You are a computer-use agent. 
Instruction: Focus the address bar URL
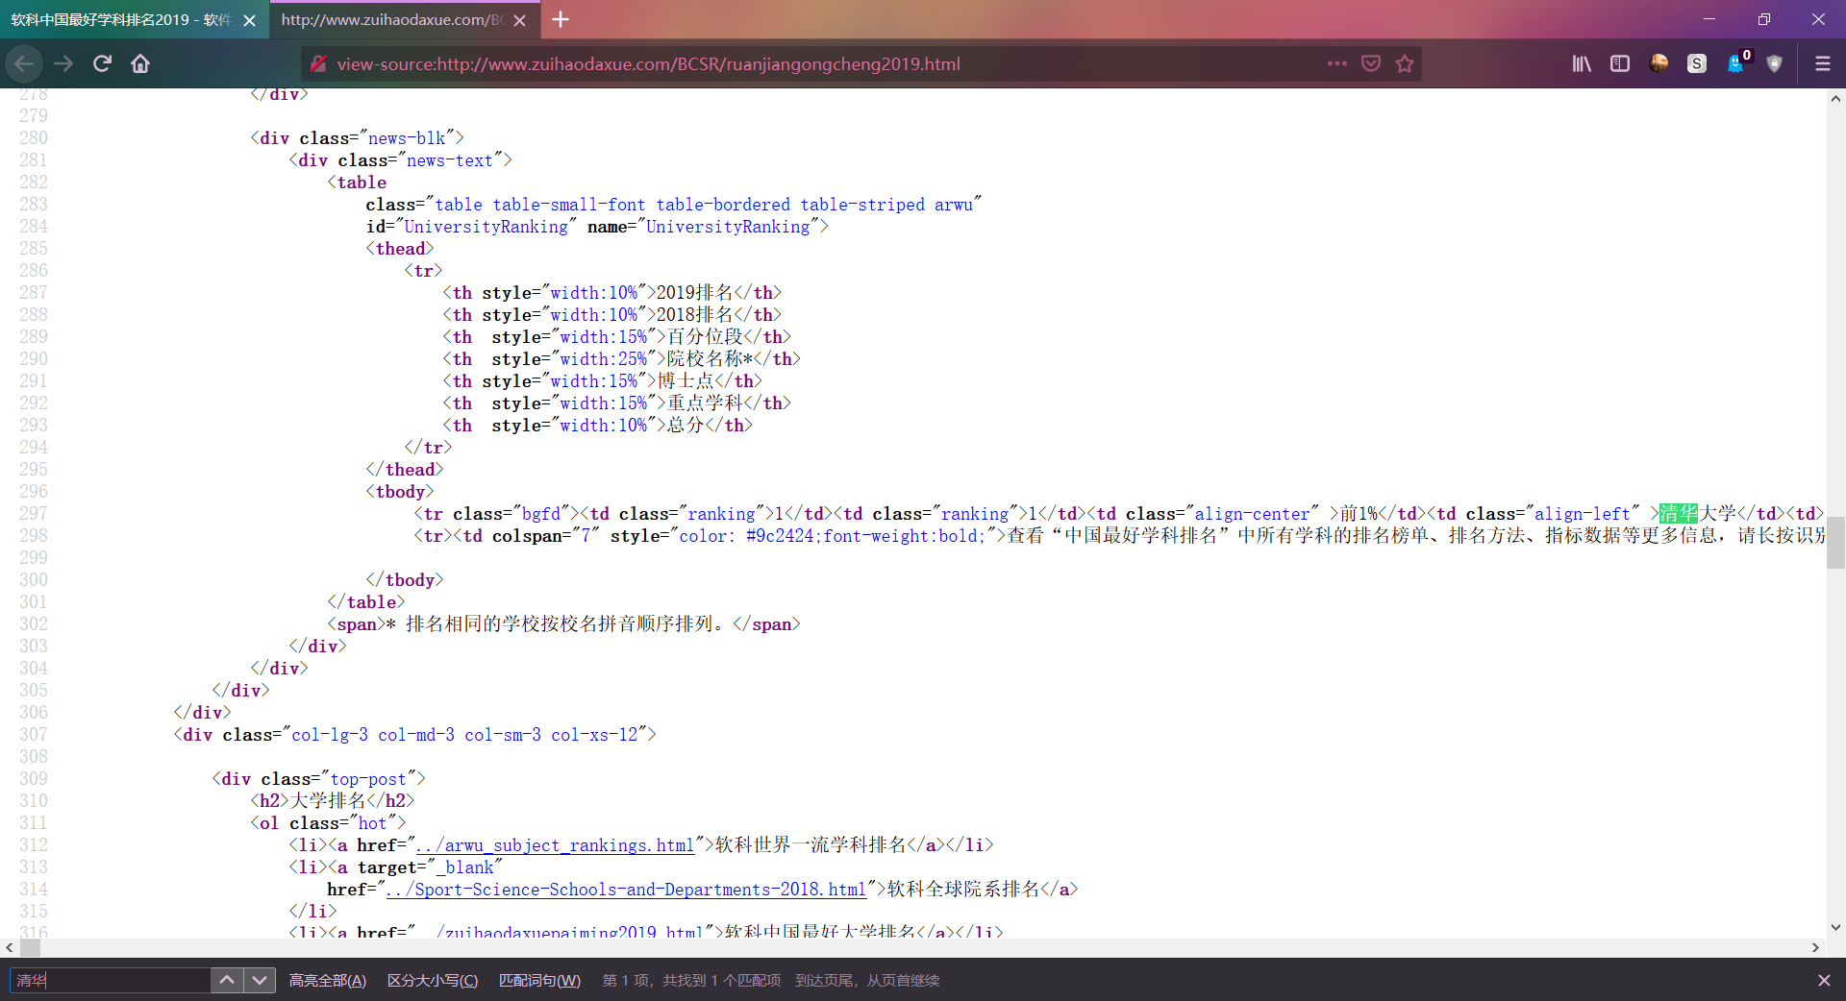[648, 64]
